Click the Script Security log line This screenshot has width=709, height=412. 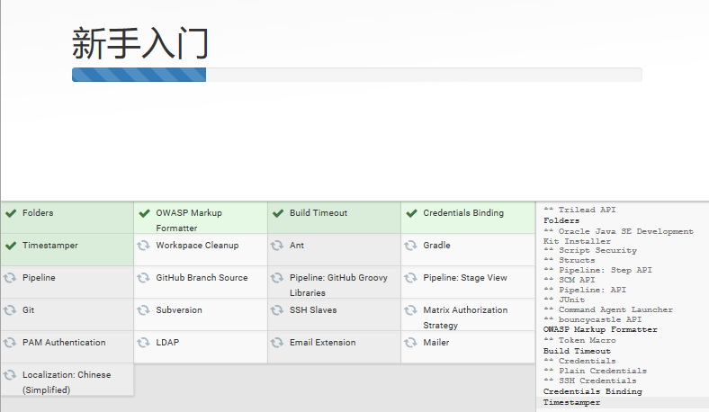click(x=590, y=251)
